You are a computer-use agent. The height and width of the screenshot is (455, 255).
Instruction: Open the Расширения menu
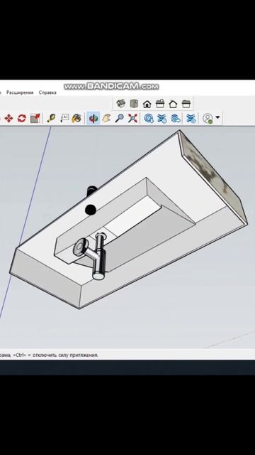pos(20,92)
